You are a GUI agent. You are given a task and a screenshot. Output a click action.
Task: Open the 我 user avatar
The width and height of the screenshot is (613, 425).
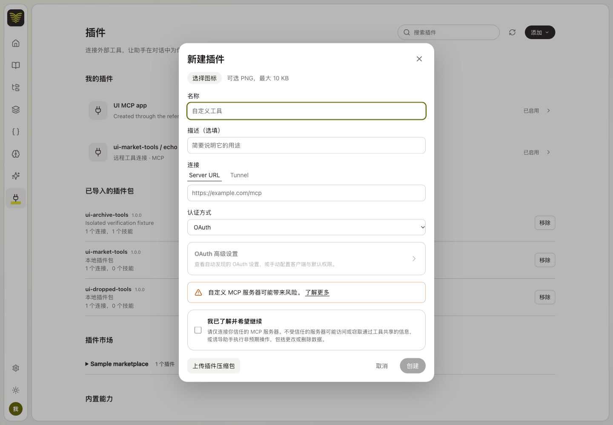pos(16,409)
